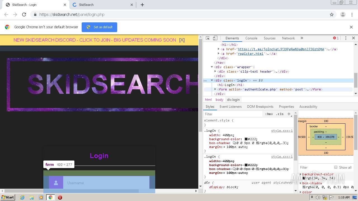Open the DOM Breakpoints tab
The width and height of the screenshot is (358, 201).
point(260,107)
